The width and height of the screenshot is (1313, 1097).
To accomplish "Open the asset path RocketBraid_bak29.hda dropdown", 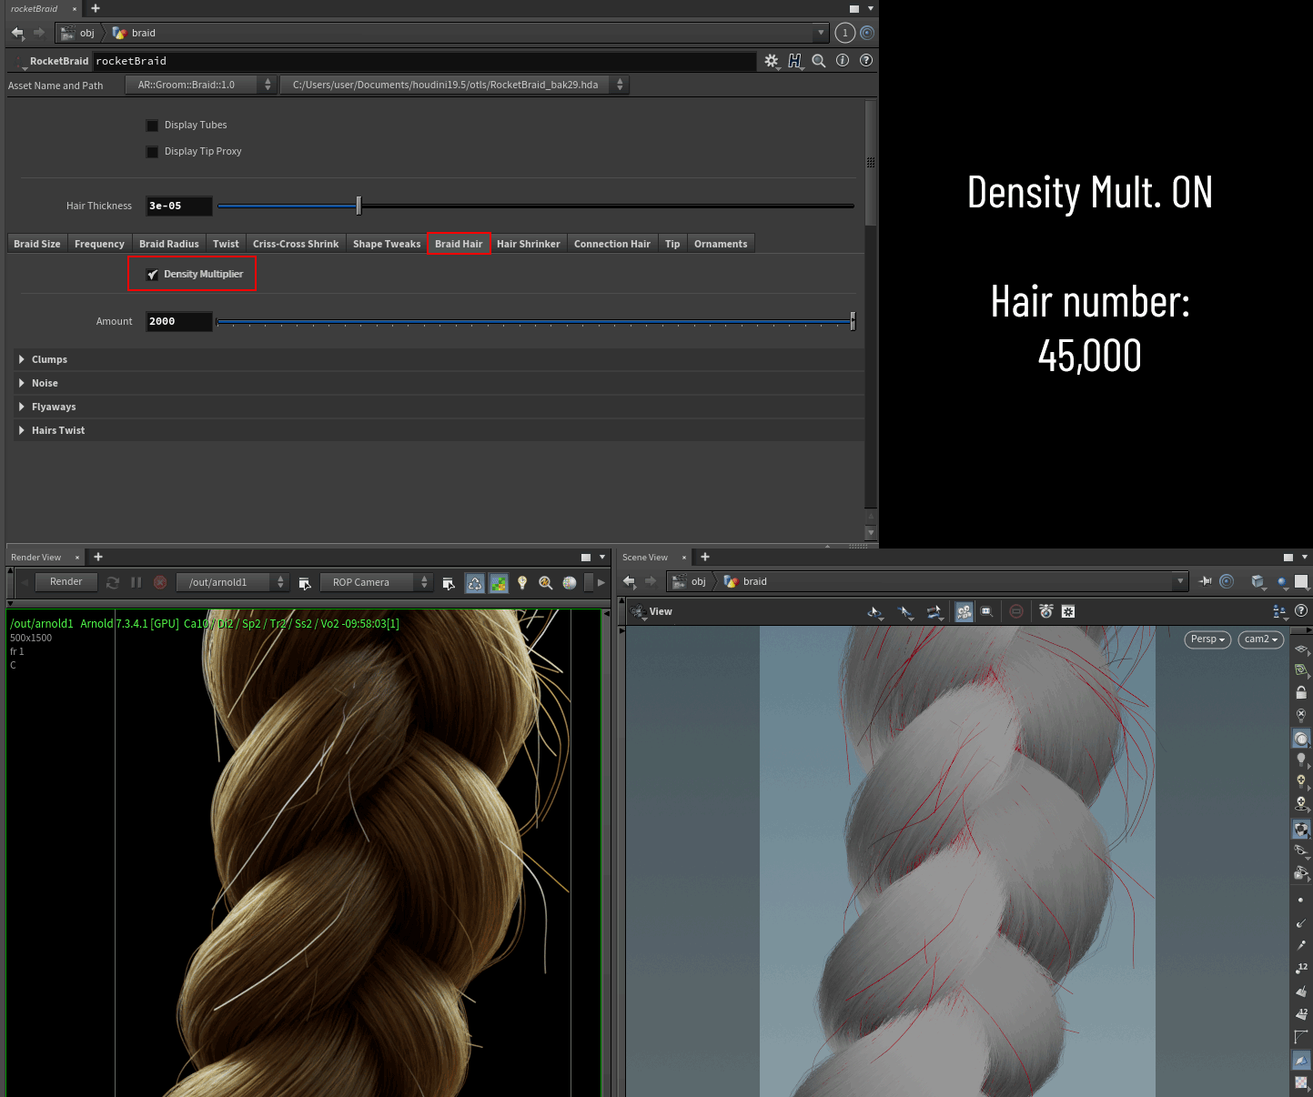I will pyautogui.click(x=454, y=85).
